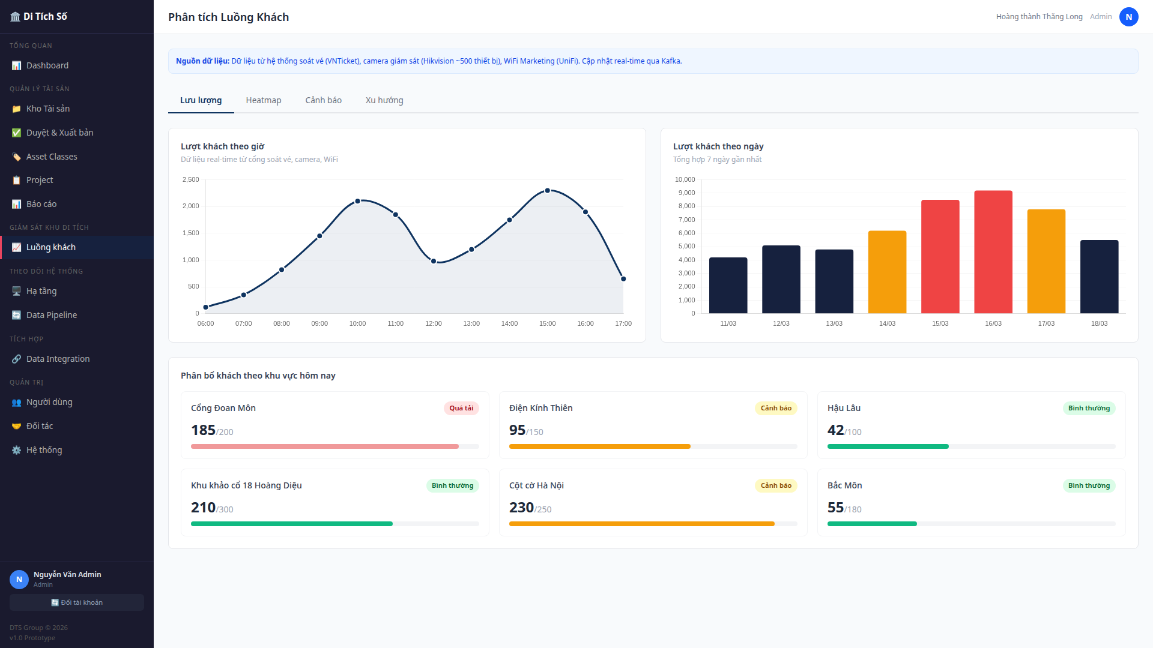The width and height of the screenshot is (1153, 648).
Task: Open the Báo cáo sidebar item
Action: point(41,204)
